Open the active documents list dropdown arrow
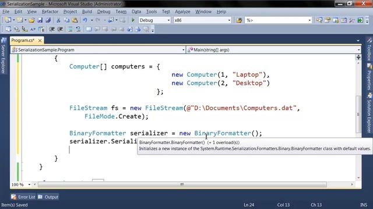 358,41
